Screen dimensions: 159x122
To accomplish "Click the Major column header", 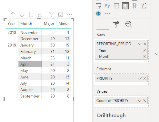I will (x=49, y=24).
